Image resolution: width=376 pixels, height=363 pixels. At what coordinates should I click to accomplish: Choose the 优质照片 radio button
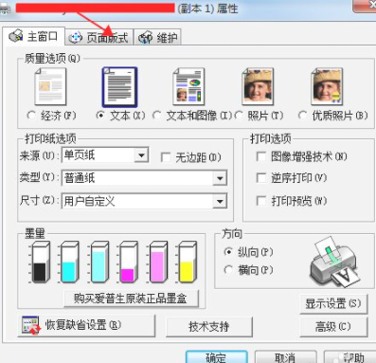pyautogui.click(x=302, y=116)
